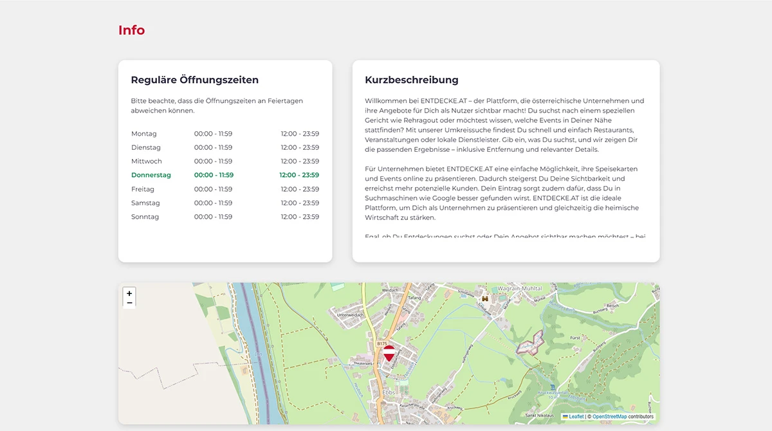This screenshot has height=431, width=772.
Task: Click Sonntag's 00:00 - 11:59 time
Action: coord(213,217)
